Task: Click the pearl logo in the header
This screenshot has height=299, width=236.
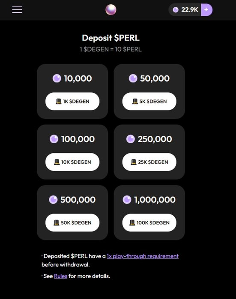Action: point(111,10)
